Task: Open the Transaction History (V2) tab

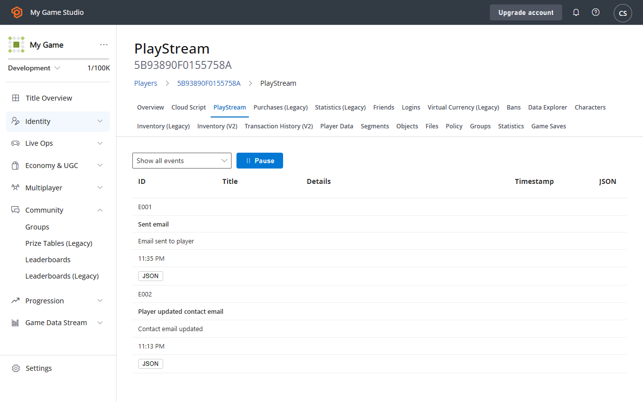Action: tap(279, 126)
